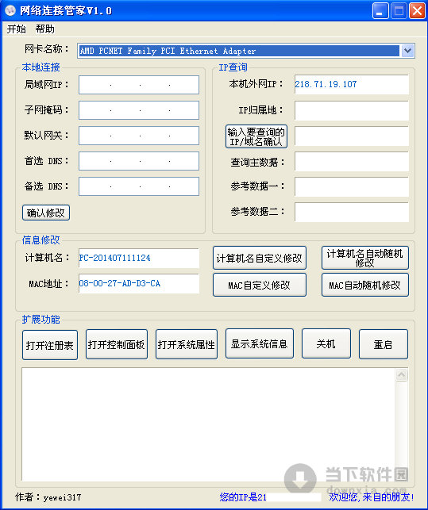Screen dimensions: 428x510
Task: Click the 默认网关 input field
Action: (x=139, y=136)
